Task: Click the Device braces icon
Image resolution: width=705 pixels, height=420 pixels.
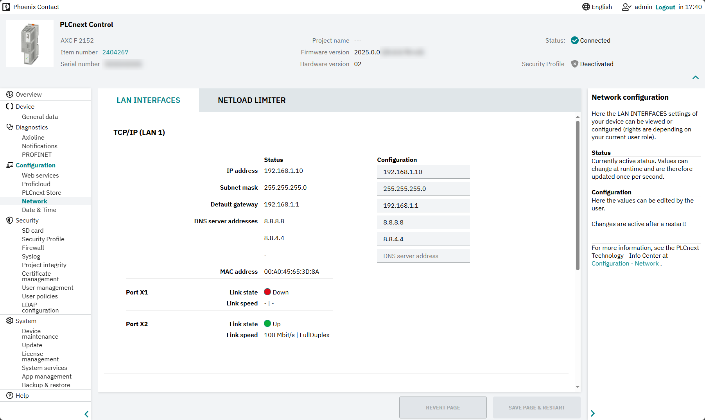Action: 10,106
